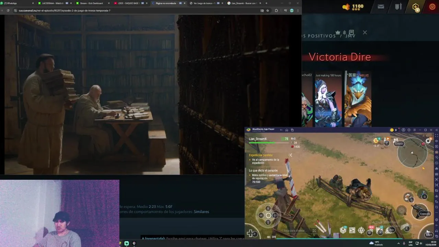Open BlueStacks home screen icon
Image resolution: width=439 pixels, height=247 pixels.
point(287,130)
